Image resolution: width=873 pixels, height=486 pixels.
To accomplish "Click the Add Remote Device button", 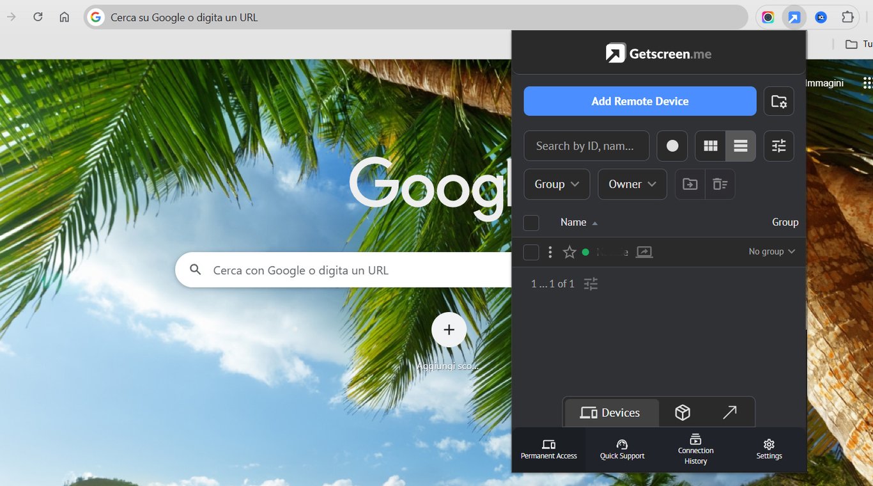I will (640, 101).
